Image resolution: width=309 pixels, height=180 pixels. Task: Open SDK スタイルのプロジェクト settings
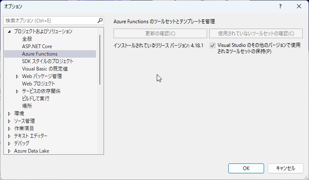click(48, 61)
